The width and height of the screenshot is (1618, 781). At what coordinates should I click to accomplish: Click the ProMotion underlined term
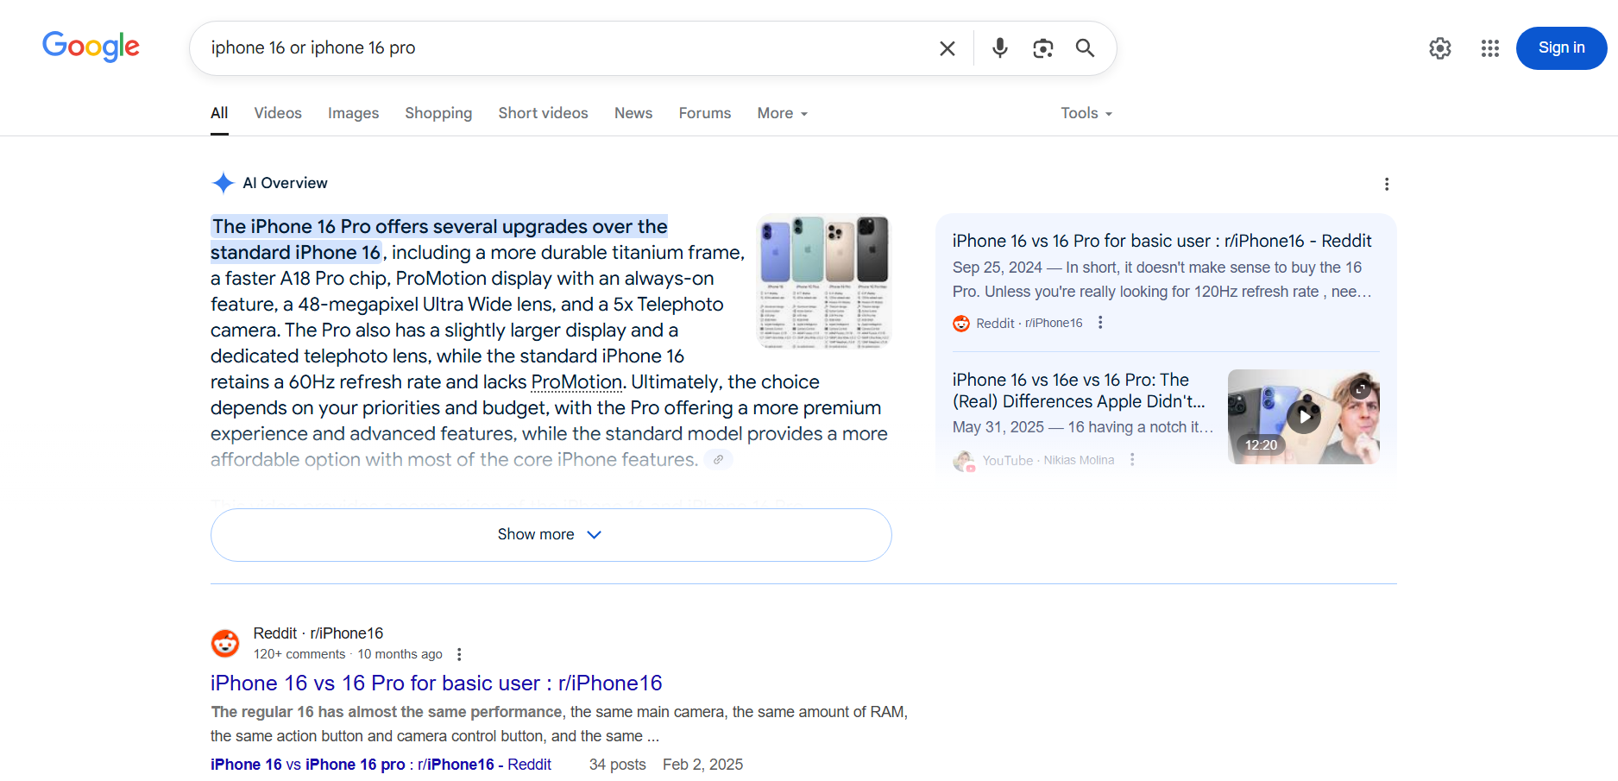576,381
